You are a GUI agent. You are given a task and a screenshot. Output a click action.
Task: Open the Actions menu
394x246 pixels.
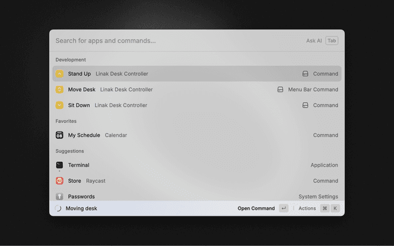[307, 208]
